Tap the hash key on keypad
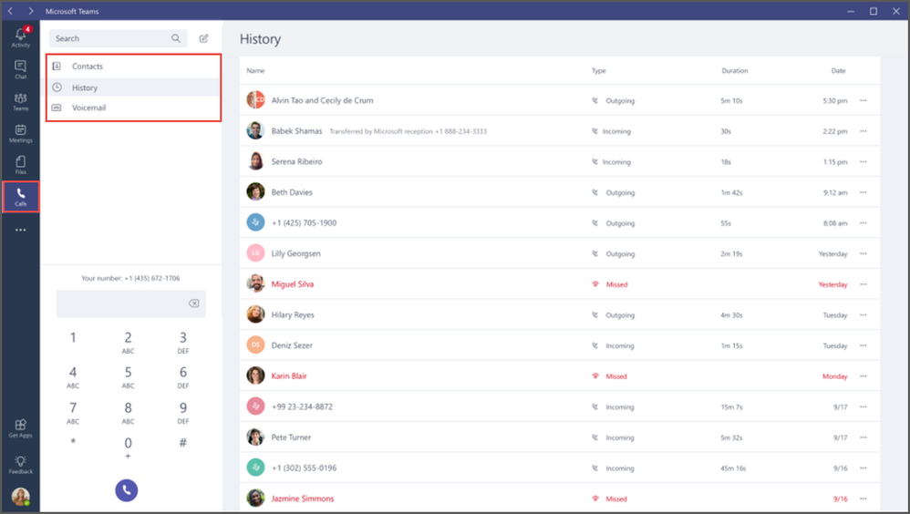The height and width of the screenshot is (514, 910). [182, 443]
